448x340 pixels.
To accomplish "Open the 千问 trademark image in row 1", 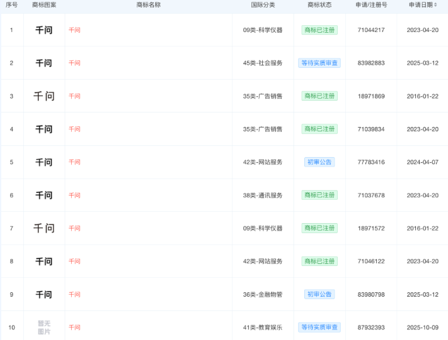I will pyautogui.click(x=43, y=30).
